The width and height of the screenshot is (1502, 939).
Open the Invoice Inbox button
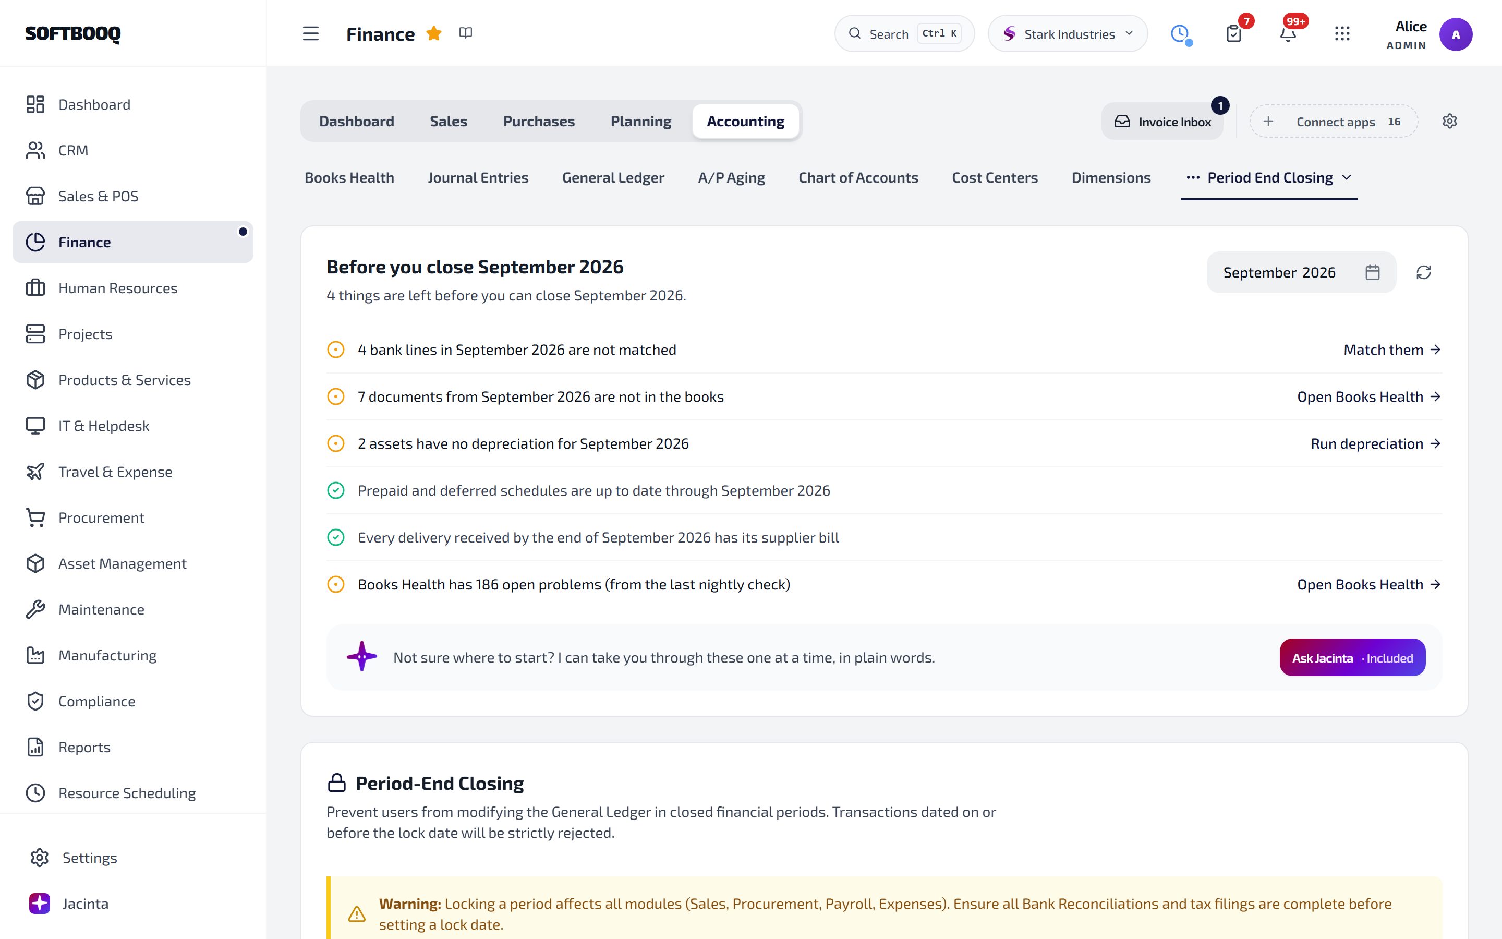[x=1162, y=122]
